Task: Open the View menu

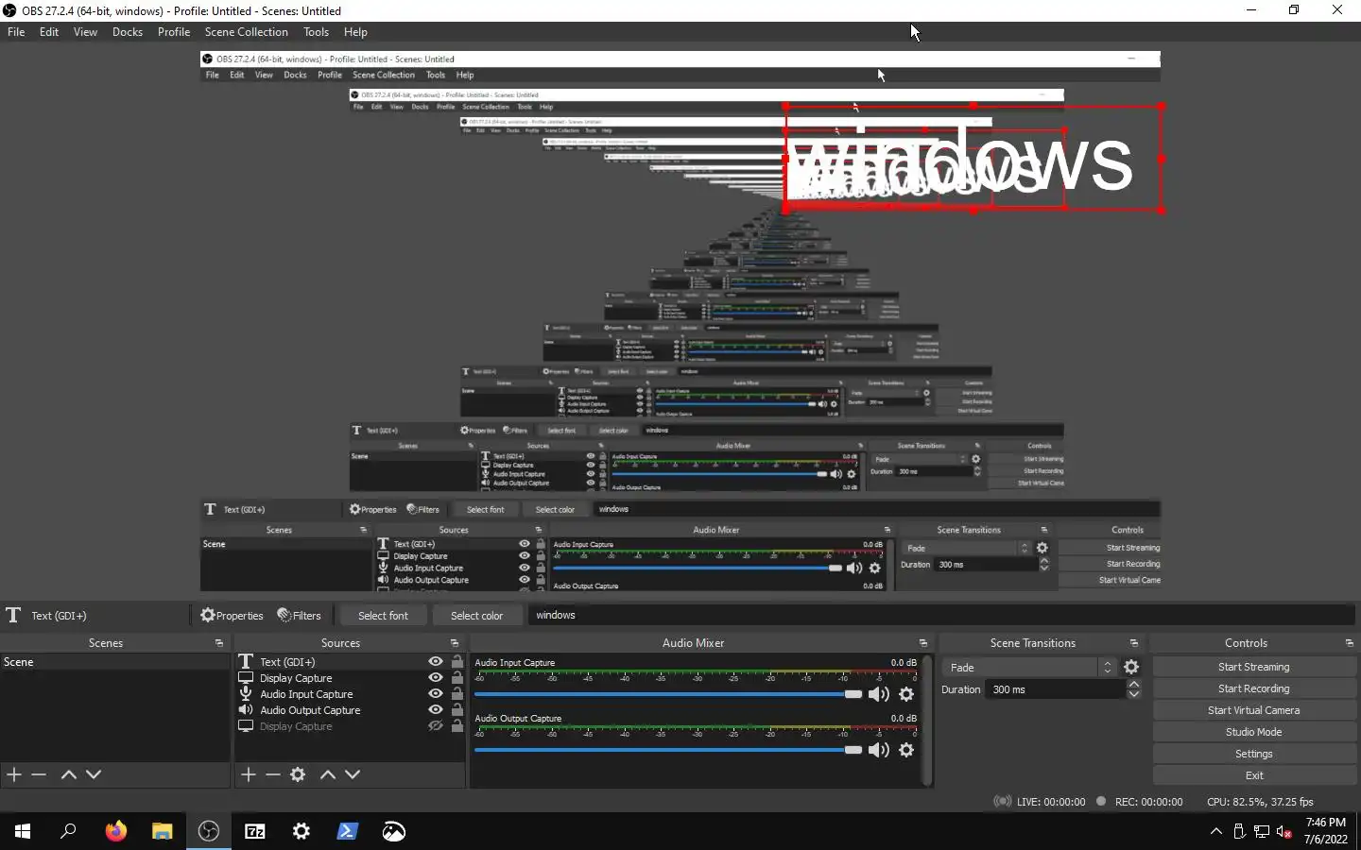Action: tap(85, 32)
